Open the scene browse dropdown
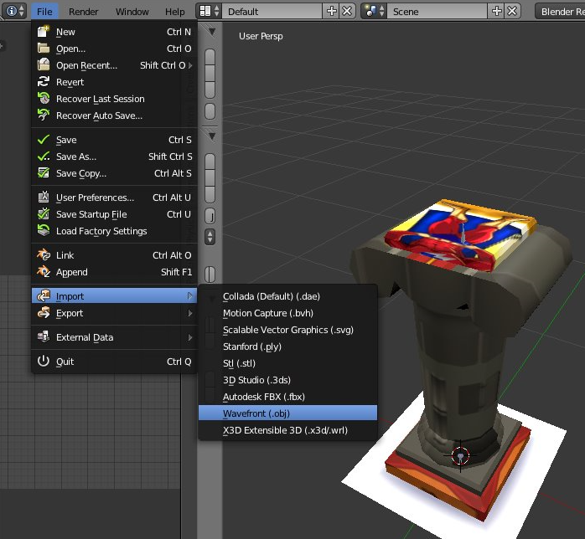Screen dimensions: 585x539 tap(374, 12)
